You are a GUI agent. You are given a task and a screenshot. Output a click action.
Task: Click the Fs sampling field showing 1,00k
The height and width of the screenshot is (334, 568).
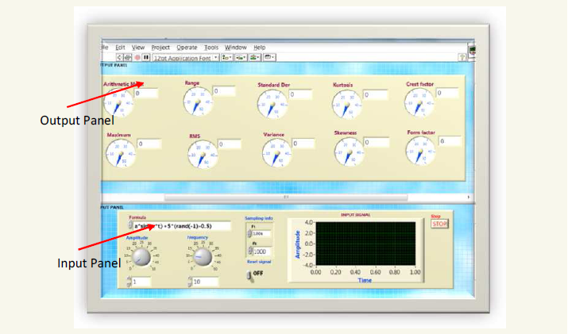pos(261,234)
